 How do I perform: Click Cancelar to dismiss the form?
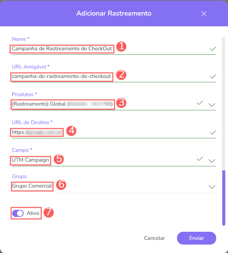(x=154, y=238)
